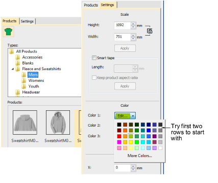Click the Womens folder icon

coord(24,80)
